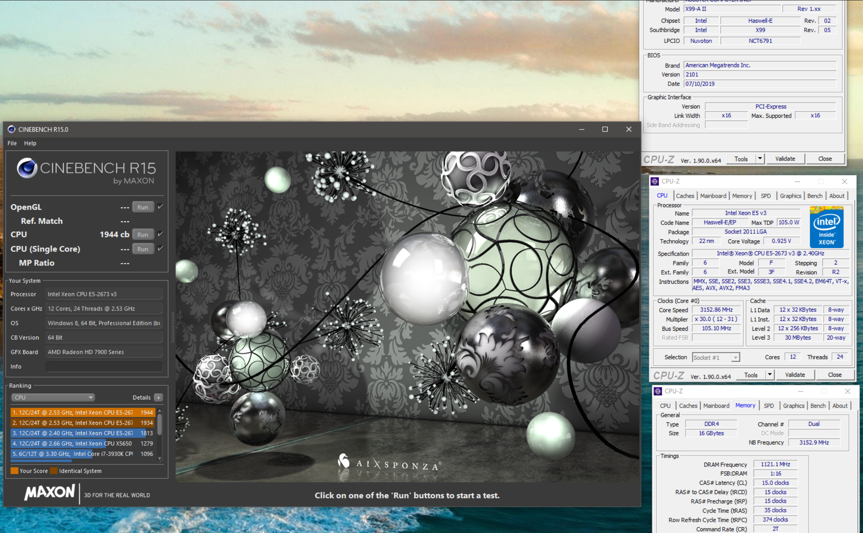Toggle the CPU test checkmark
863x533 pixels.
160,234
